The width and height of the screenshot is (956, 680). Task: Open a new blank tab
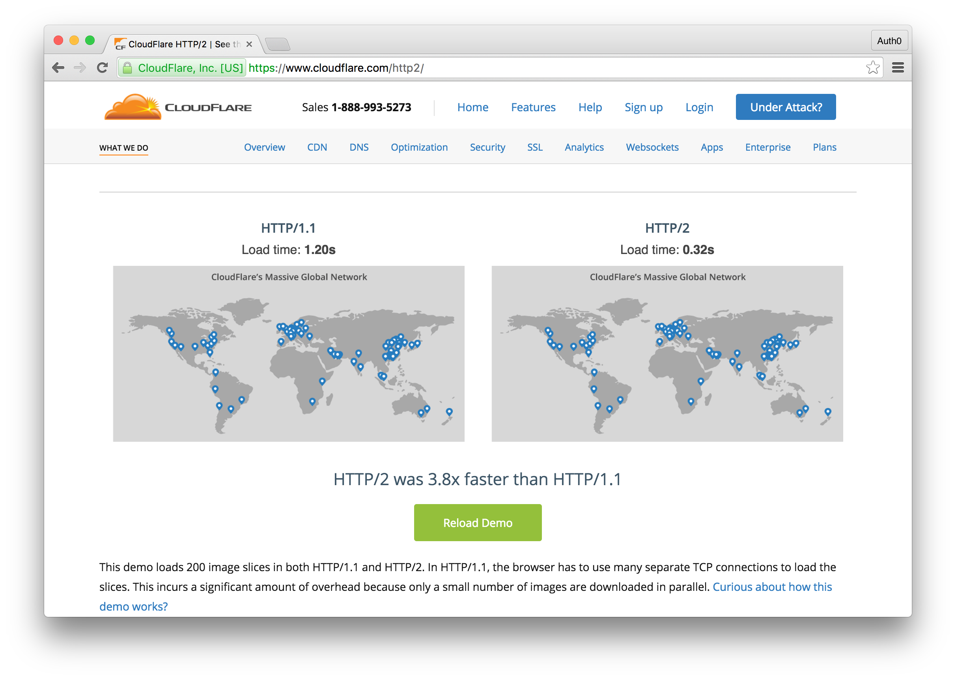click(278, 44)
